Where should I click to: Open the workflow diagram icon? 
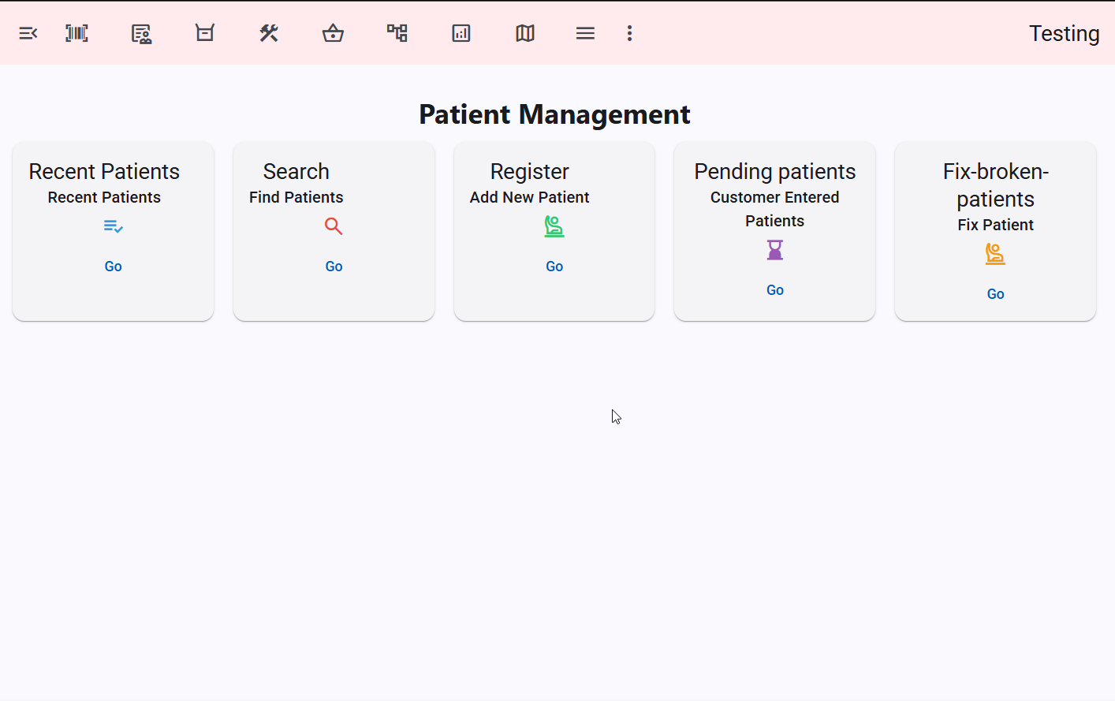[x=397, y=33]
